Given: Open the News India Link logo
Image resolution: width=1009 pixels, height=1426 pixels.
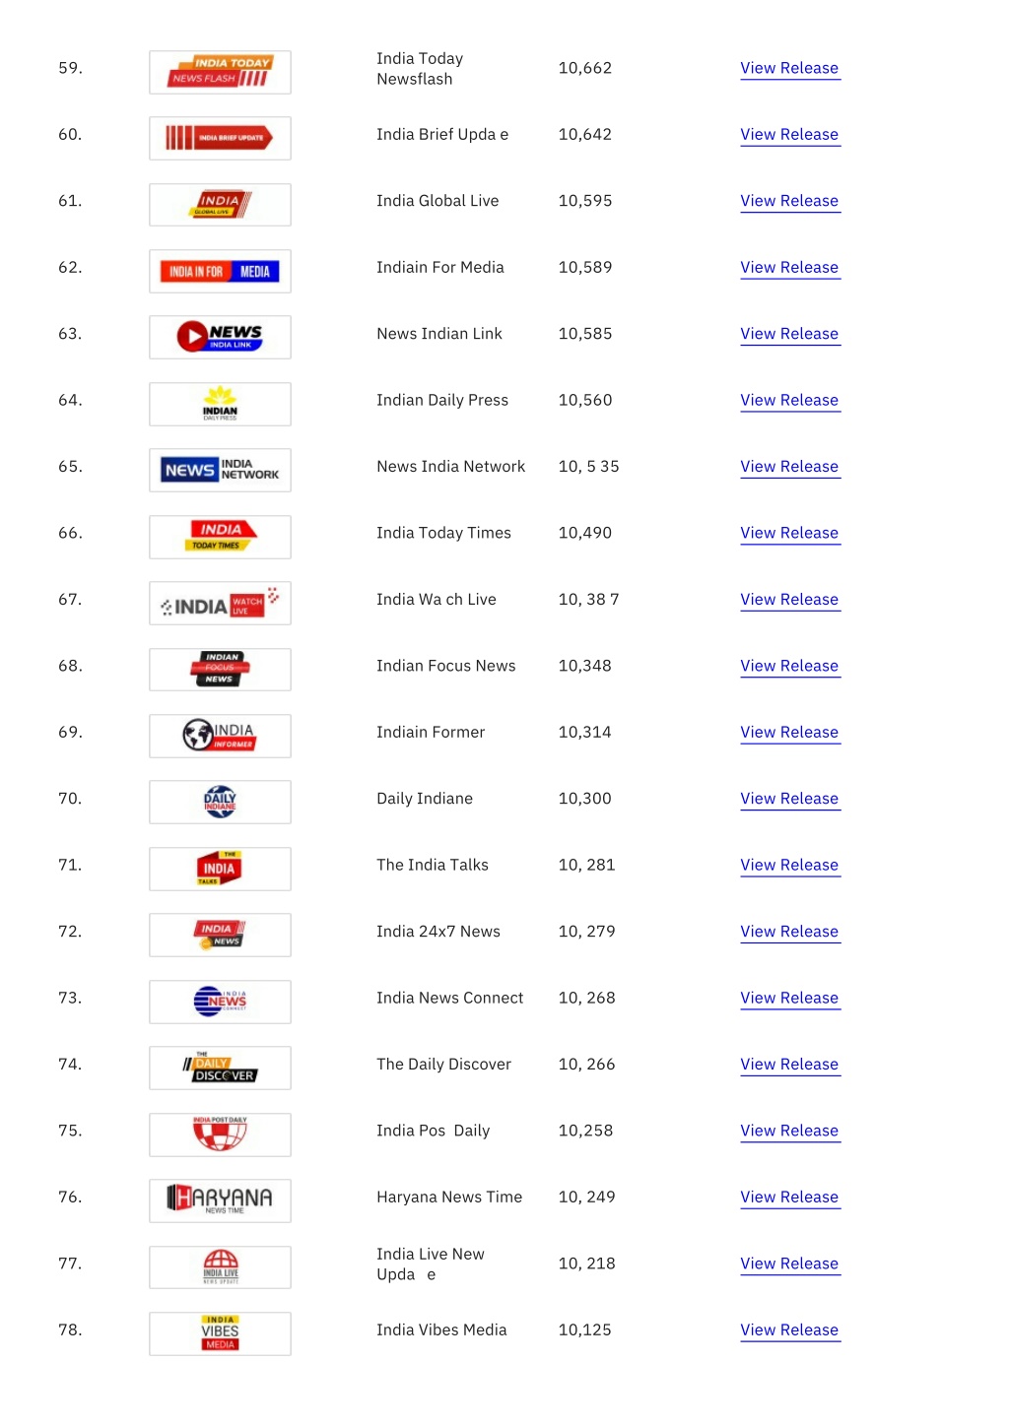Looking at the screenshot, I should (220, 337).
